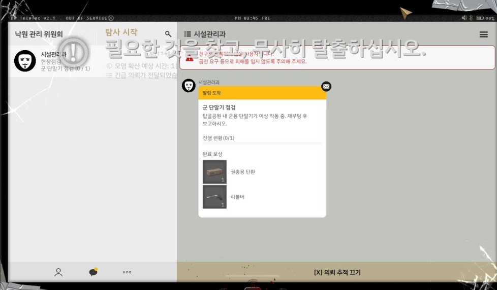
Task: Select the 권총용 탄환 ammo reward thumbnail
Action: (214, 172)
